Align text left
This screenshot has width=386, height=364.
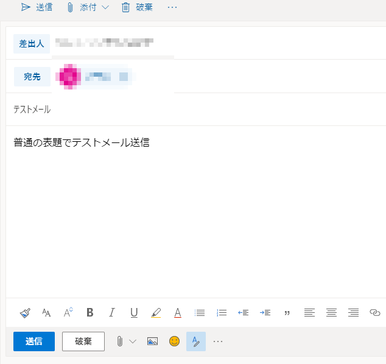pos(309,313)
